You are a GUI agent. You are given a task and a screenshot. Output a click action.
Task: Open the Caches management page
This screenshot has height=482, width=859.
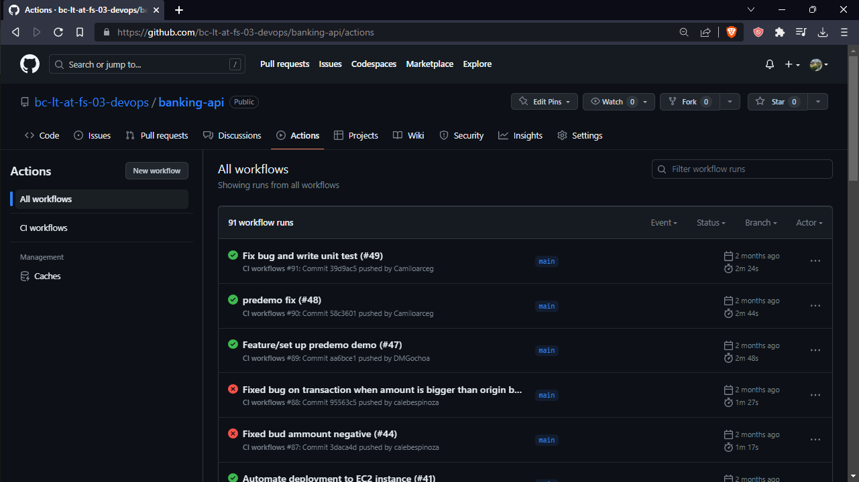[x=47, y=276]
